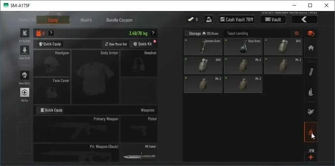335x166 pixels.
Task: Open the Quick Kit button
Action: point(143,44)
